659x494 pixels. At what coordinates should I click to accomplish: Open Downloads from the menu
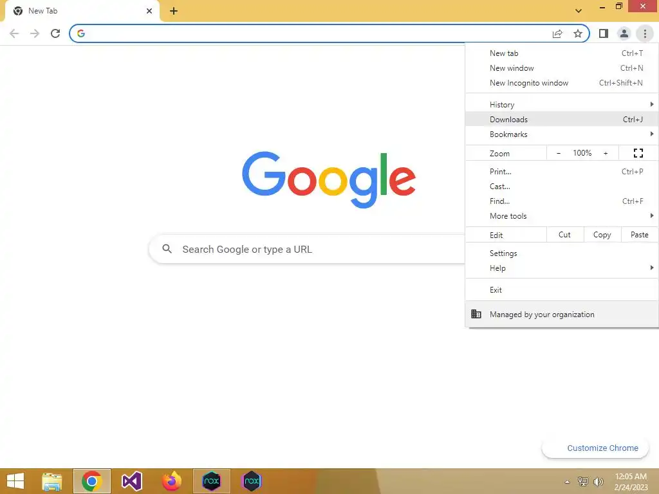(562, 119)
